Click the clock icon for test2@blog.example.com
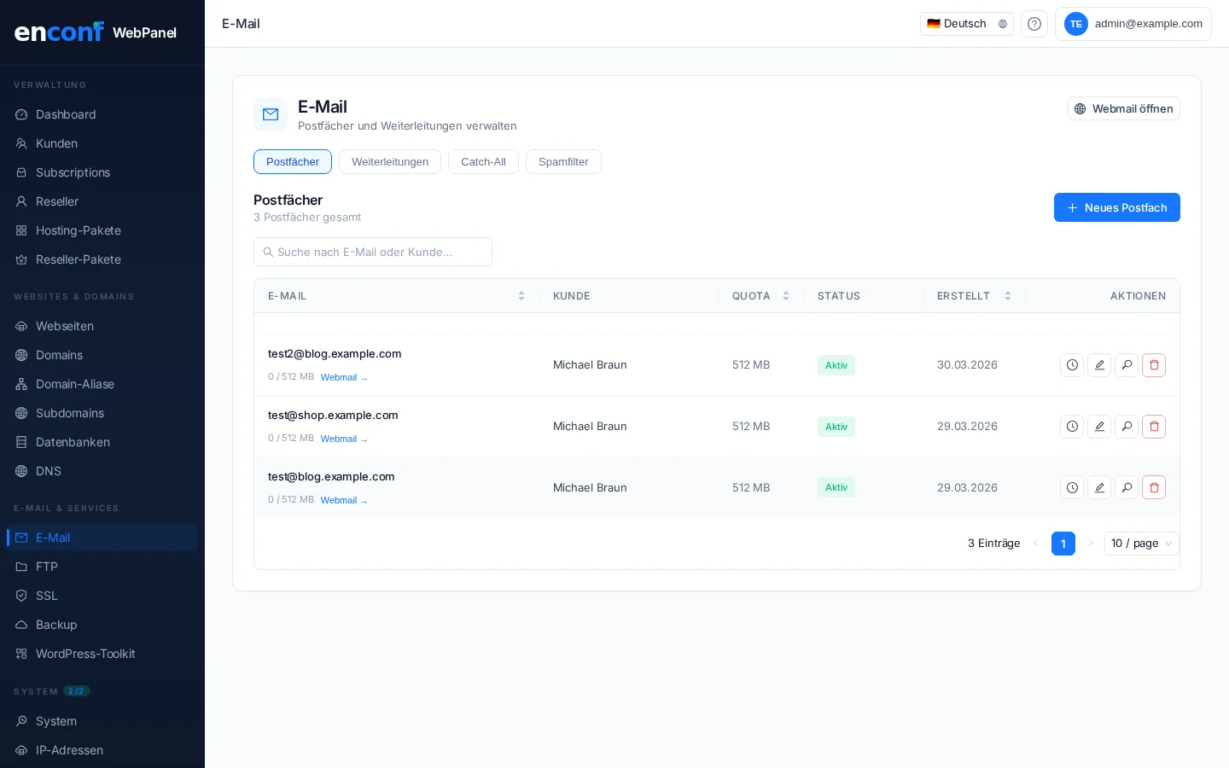1229x768 pixels. click(1072, 365)
